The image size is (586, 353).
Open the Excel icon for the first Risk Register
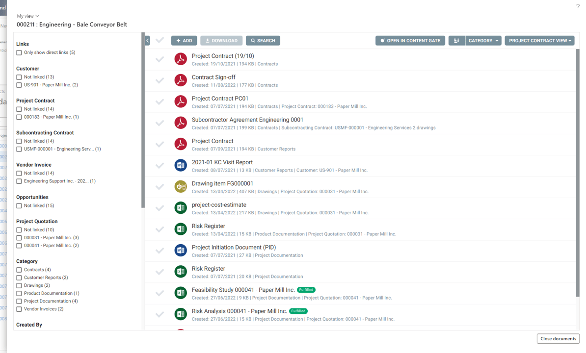pos(181,229)
